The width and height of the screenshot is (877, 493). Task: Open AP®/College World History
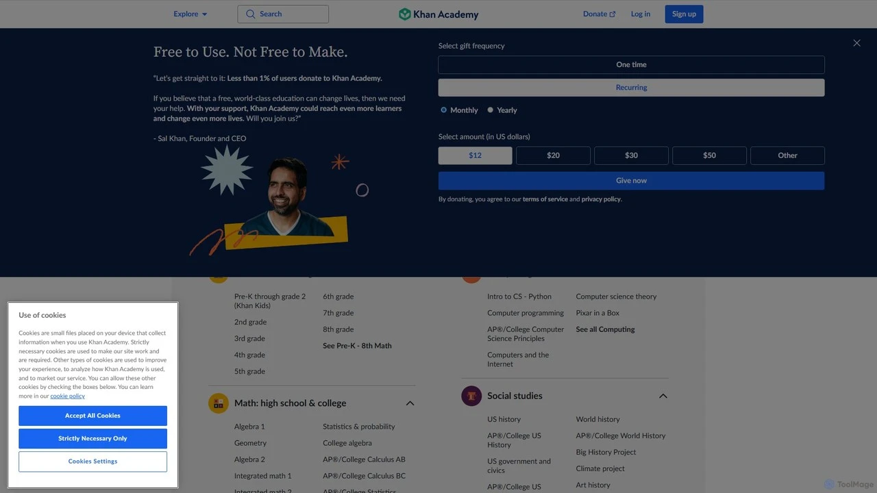pyautogui.click(x=621, y=435)
